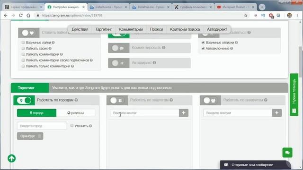Click help icon next to Взаимные отписки

[x=236, y=42]
